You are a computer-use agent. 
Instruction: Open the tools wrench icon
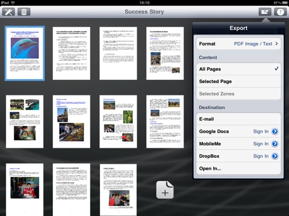[8, 12]
